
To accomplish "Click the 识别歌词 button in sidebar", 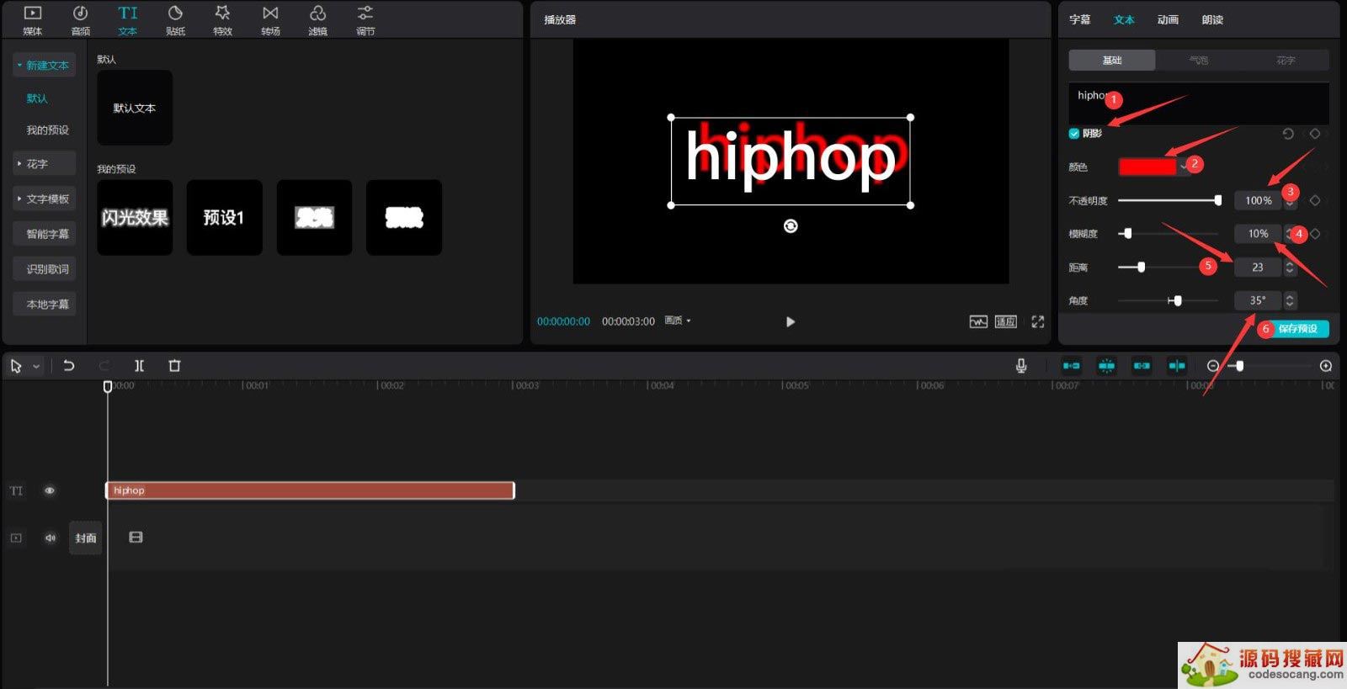I will pos(47,269).
